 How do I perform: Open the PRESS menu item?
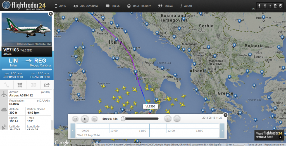pyautogui.click(x=113, y=6)
